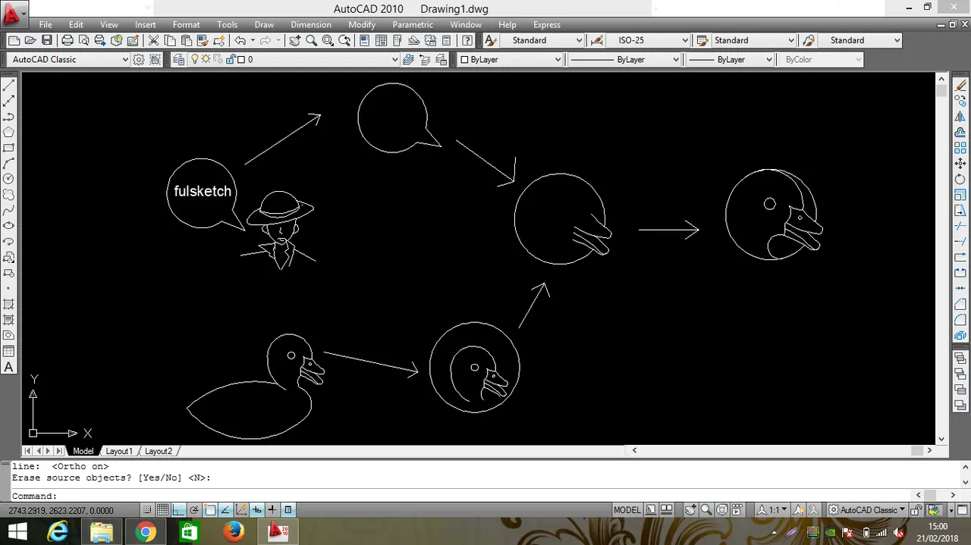
Task: Open the Standard text style dropdown
Action: [542, 40]
